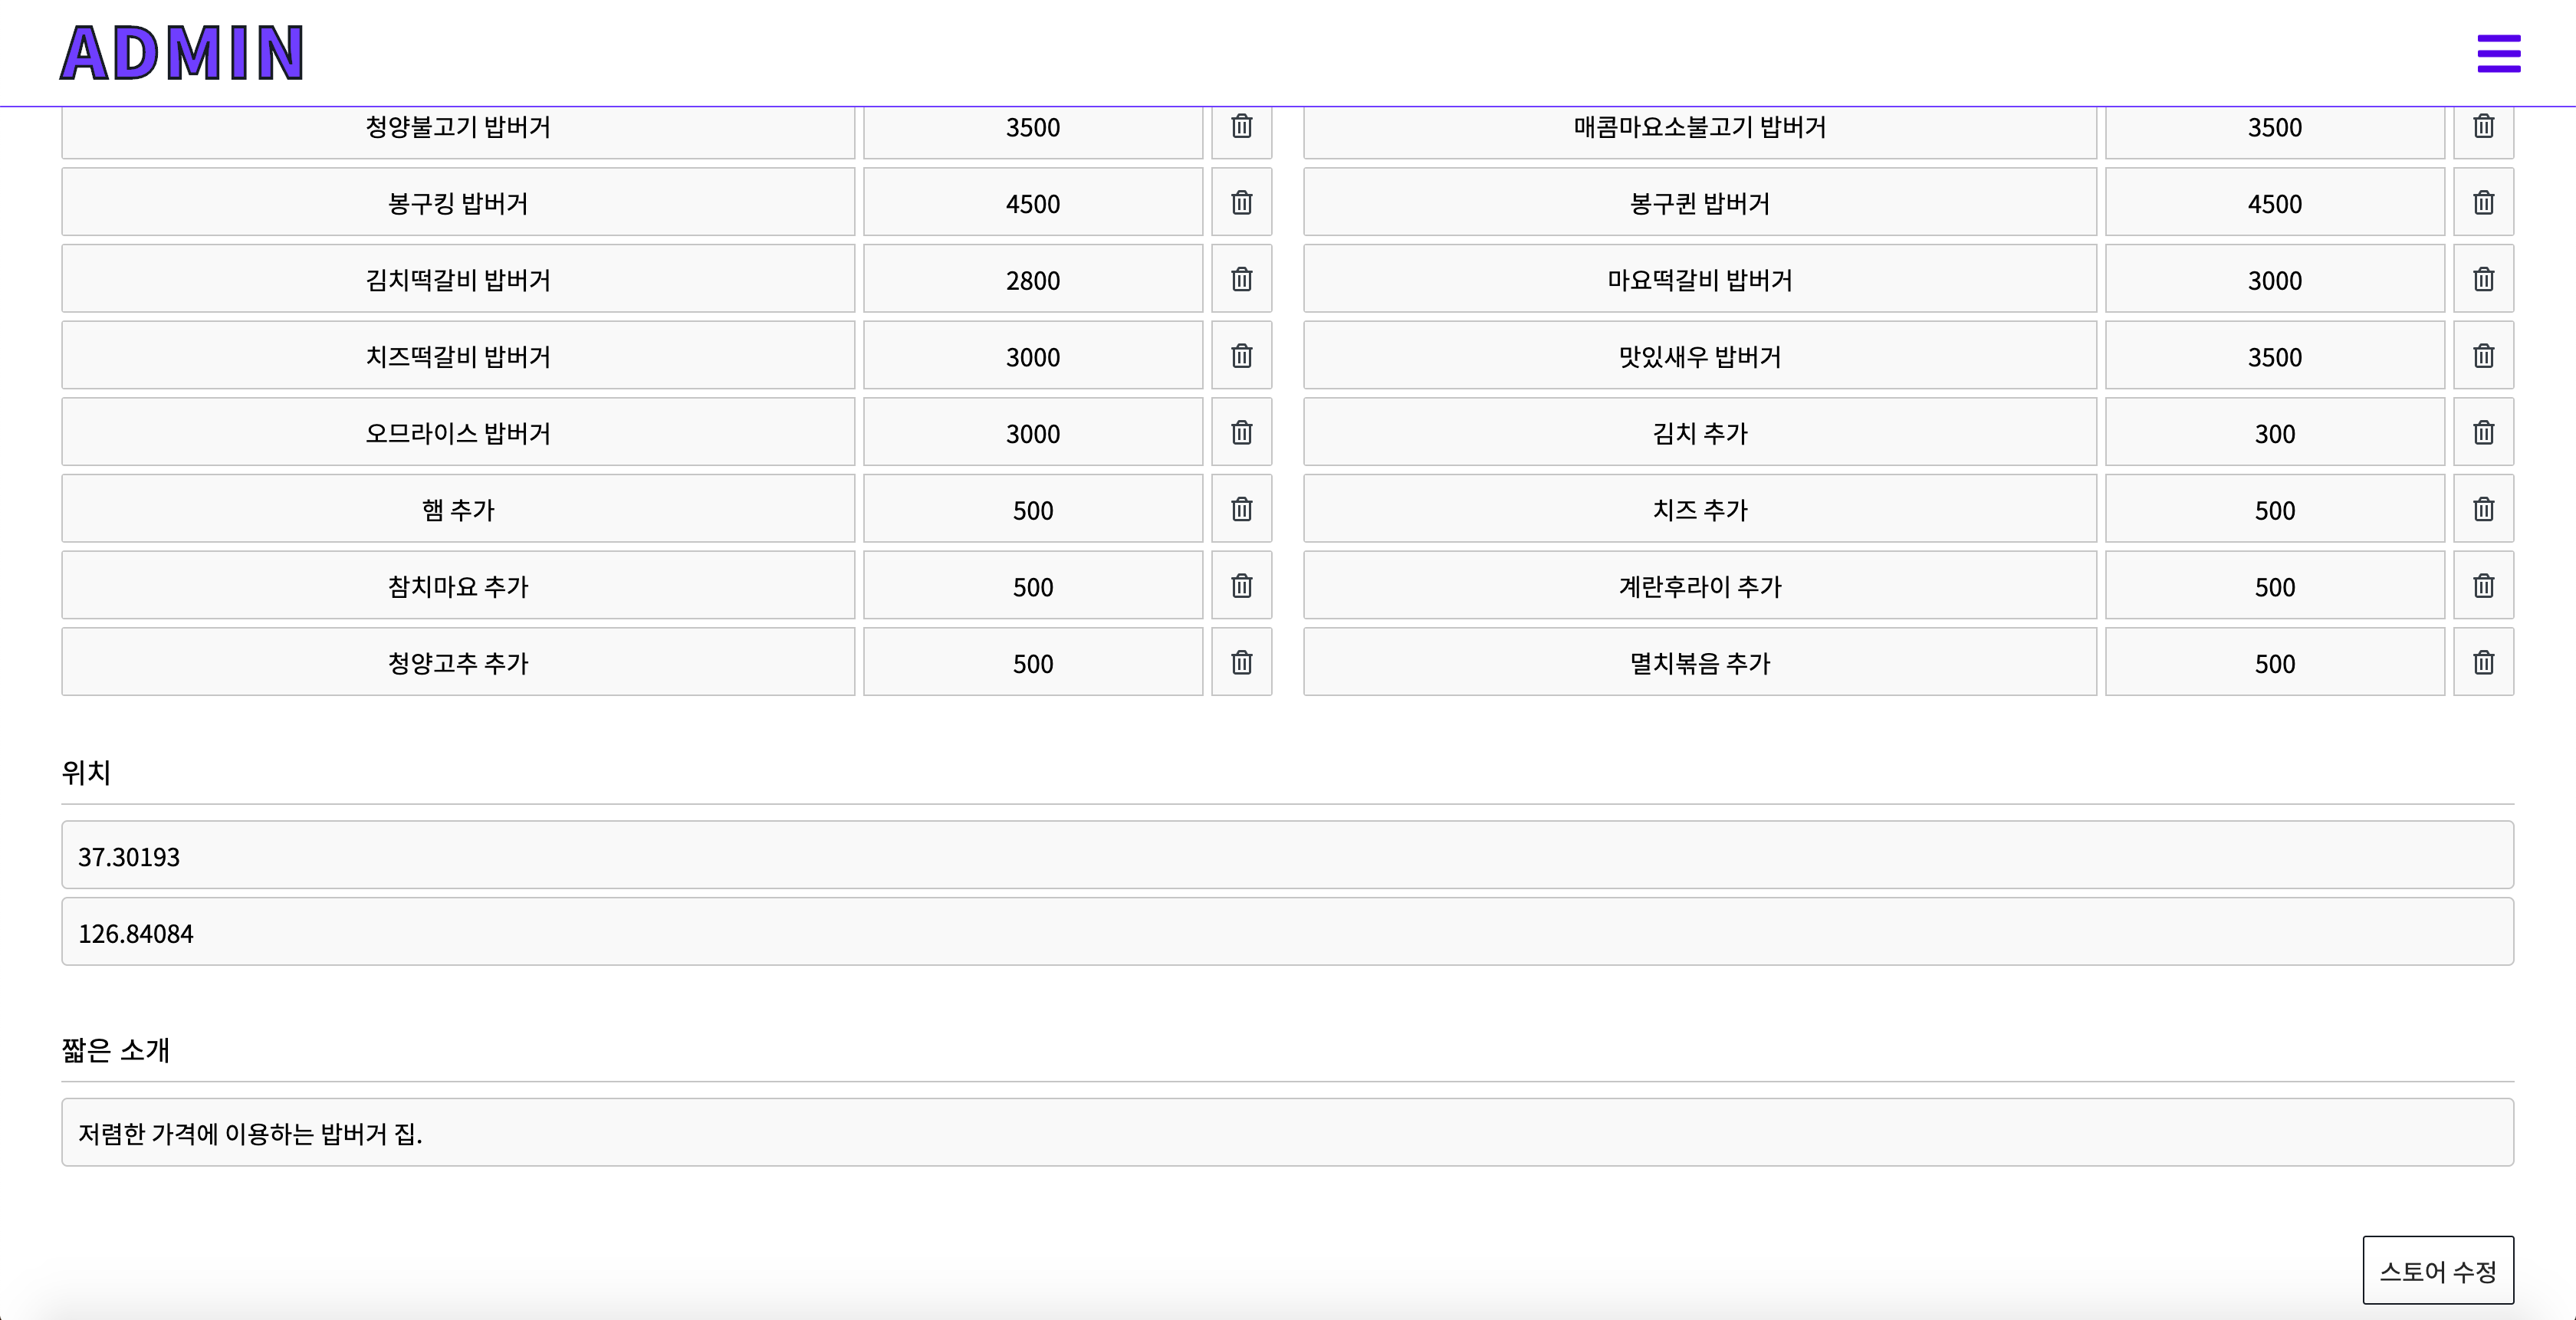Click the 스토어 수정 button
2576x1320 pixels.
[2437, 1270]
